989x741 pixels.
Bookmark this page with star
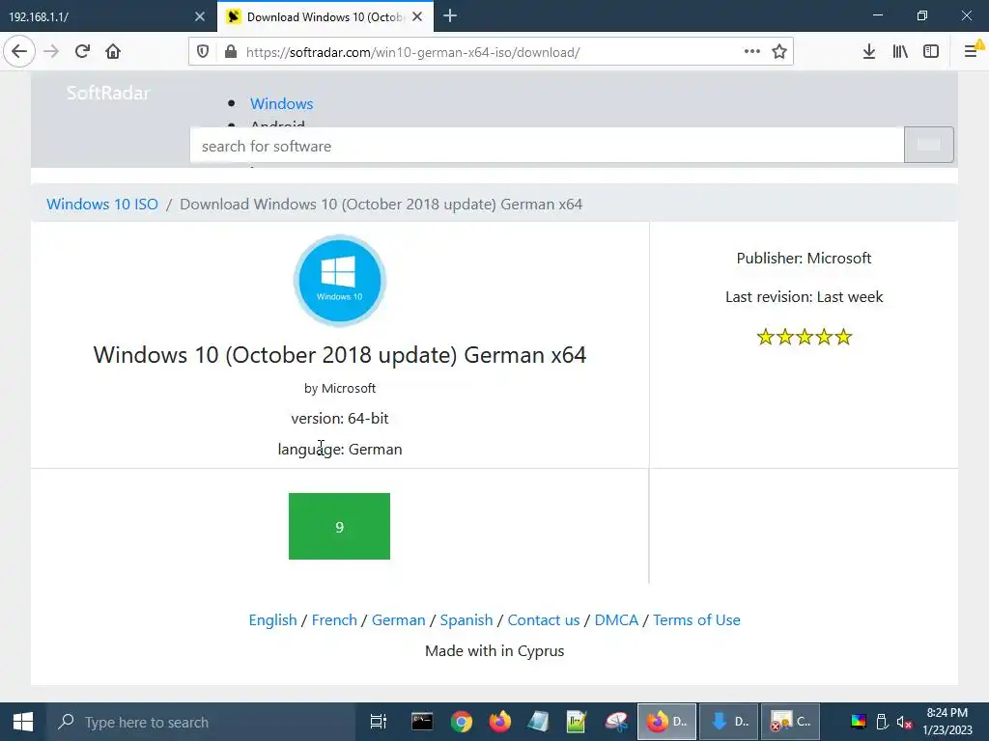779,51
